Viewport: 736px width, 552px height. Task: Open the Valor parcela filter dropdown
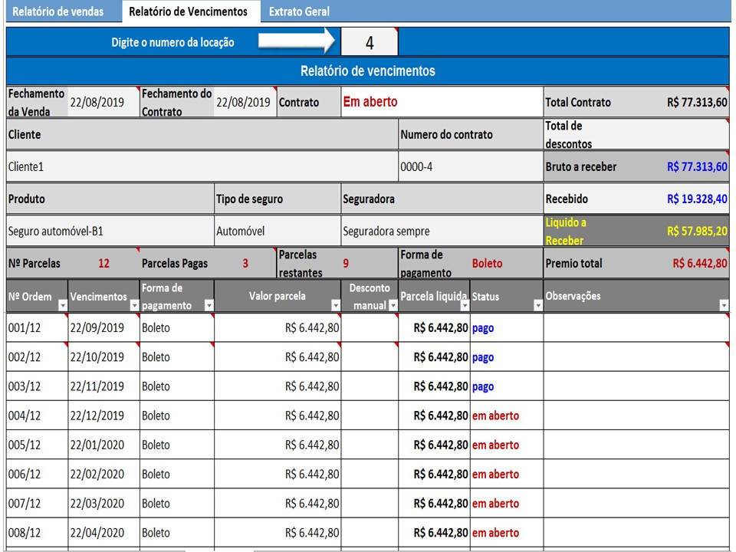335,305
